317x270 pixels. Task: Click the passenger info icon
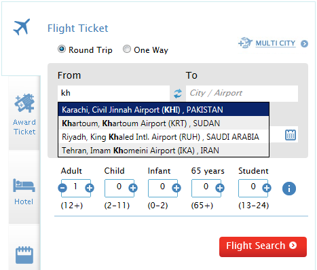click(x=289, y=189)
